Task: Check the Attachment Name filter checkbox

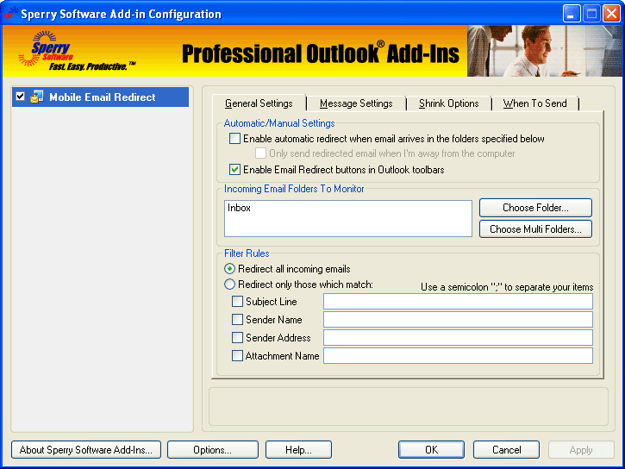Action: coord(237,356)
